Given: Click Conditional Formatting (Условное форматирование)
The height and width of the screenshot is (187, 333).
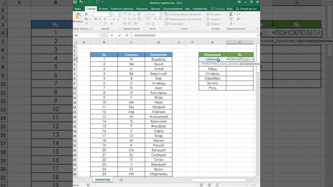Looking at the screenshot, I should coord(183,14).
